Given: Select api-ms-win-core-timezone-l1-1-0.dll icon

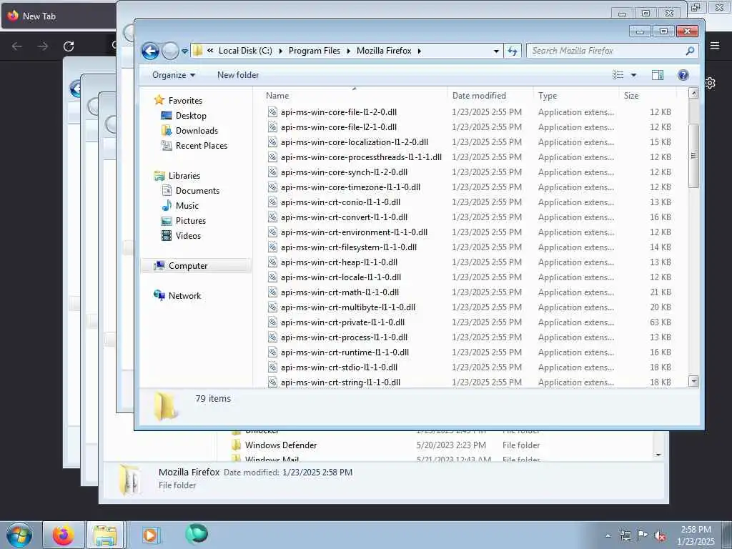Looking at the screenshot, I should point(272,187).
